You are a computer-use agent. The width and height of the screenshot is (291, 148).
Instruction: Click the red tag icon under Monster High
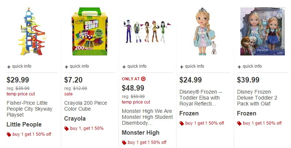click(124, 142)
